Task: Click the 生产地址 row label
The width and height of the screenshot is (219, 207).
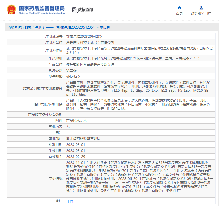Action: click(x=55, y=58)
